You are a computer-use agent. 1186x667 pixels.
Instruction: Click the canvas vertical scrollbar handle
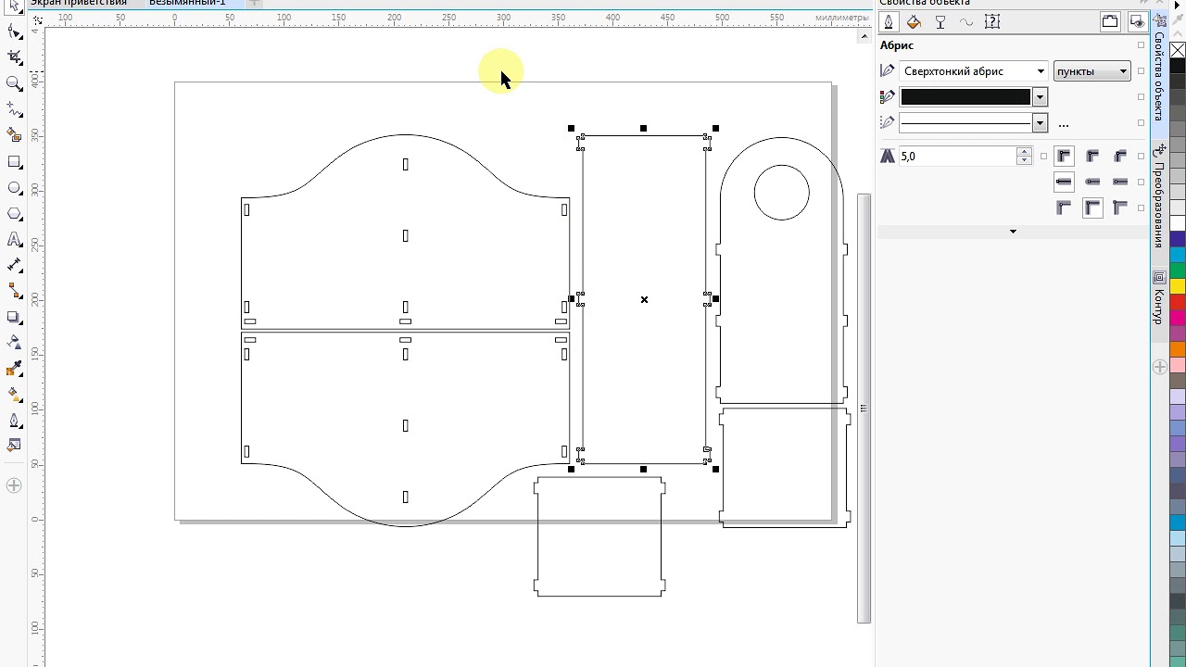[x=864, y=408]
